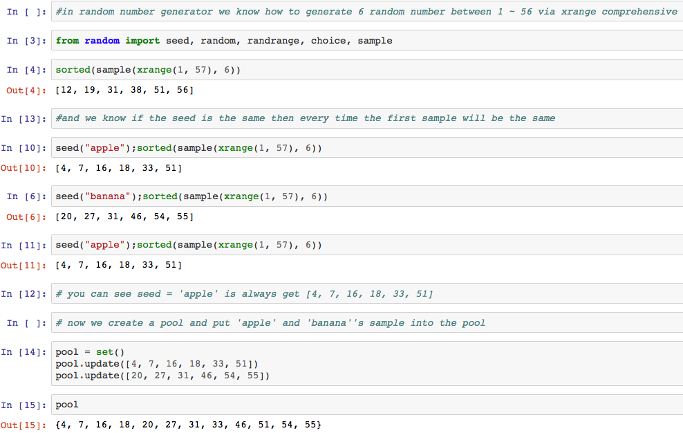Click the pool.update line containing 20, 27, 31
Viewport: 683px width, 433px height.
pyautogui.click(x=162, y=376)
